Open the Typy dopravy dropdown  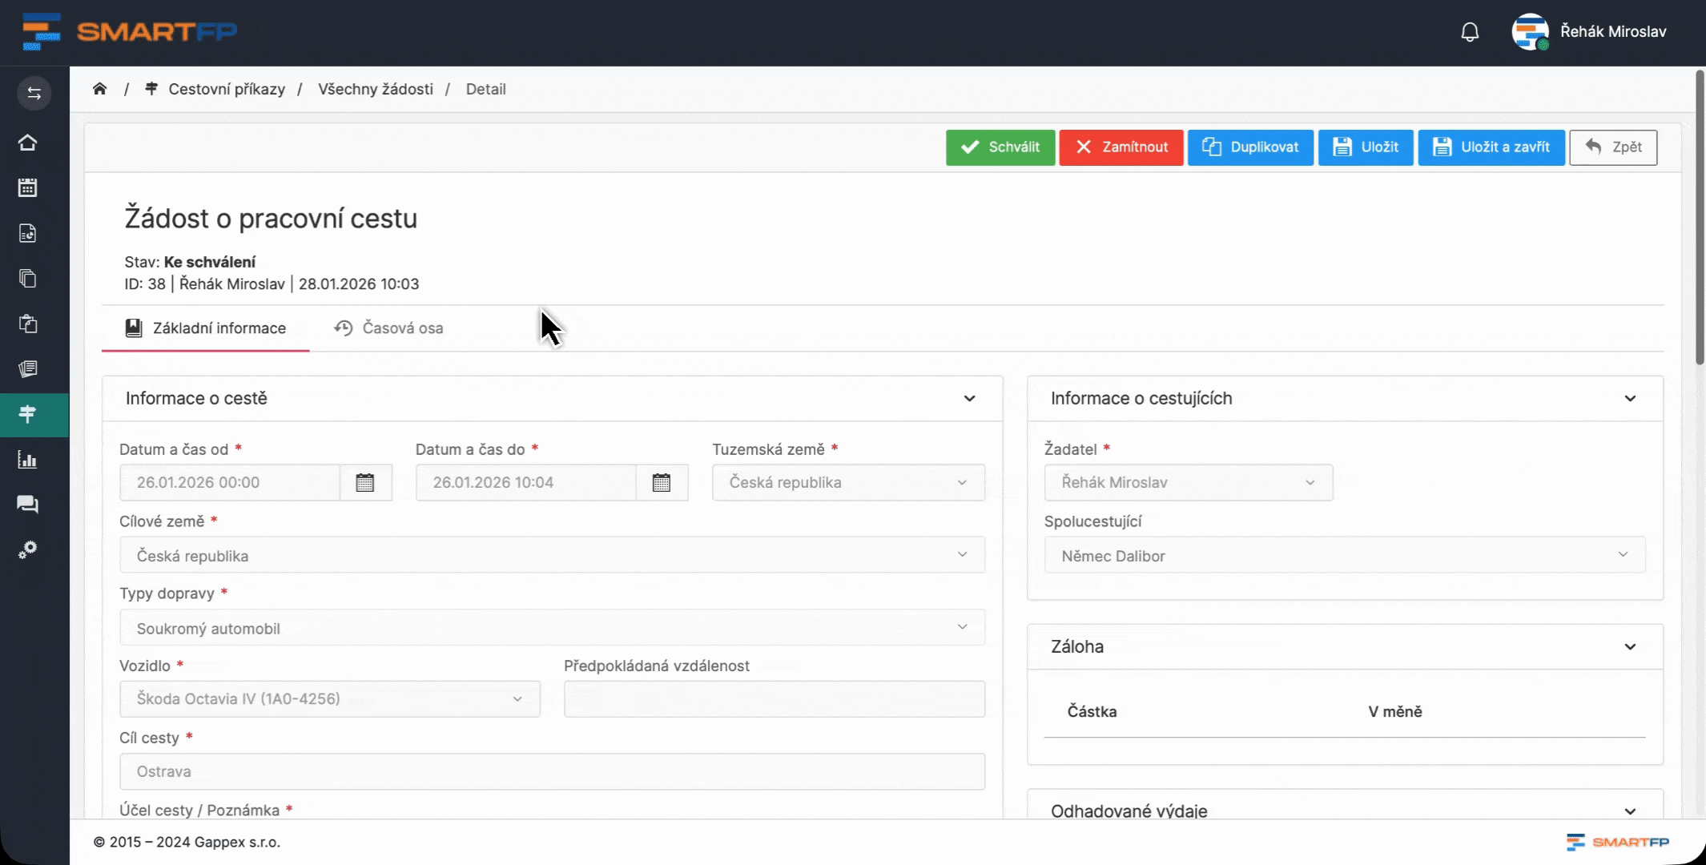pos(552,628)
